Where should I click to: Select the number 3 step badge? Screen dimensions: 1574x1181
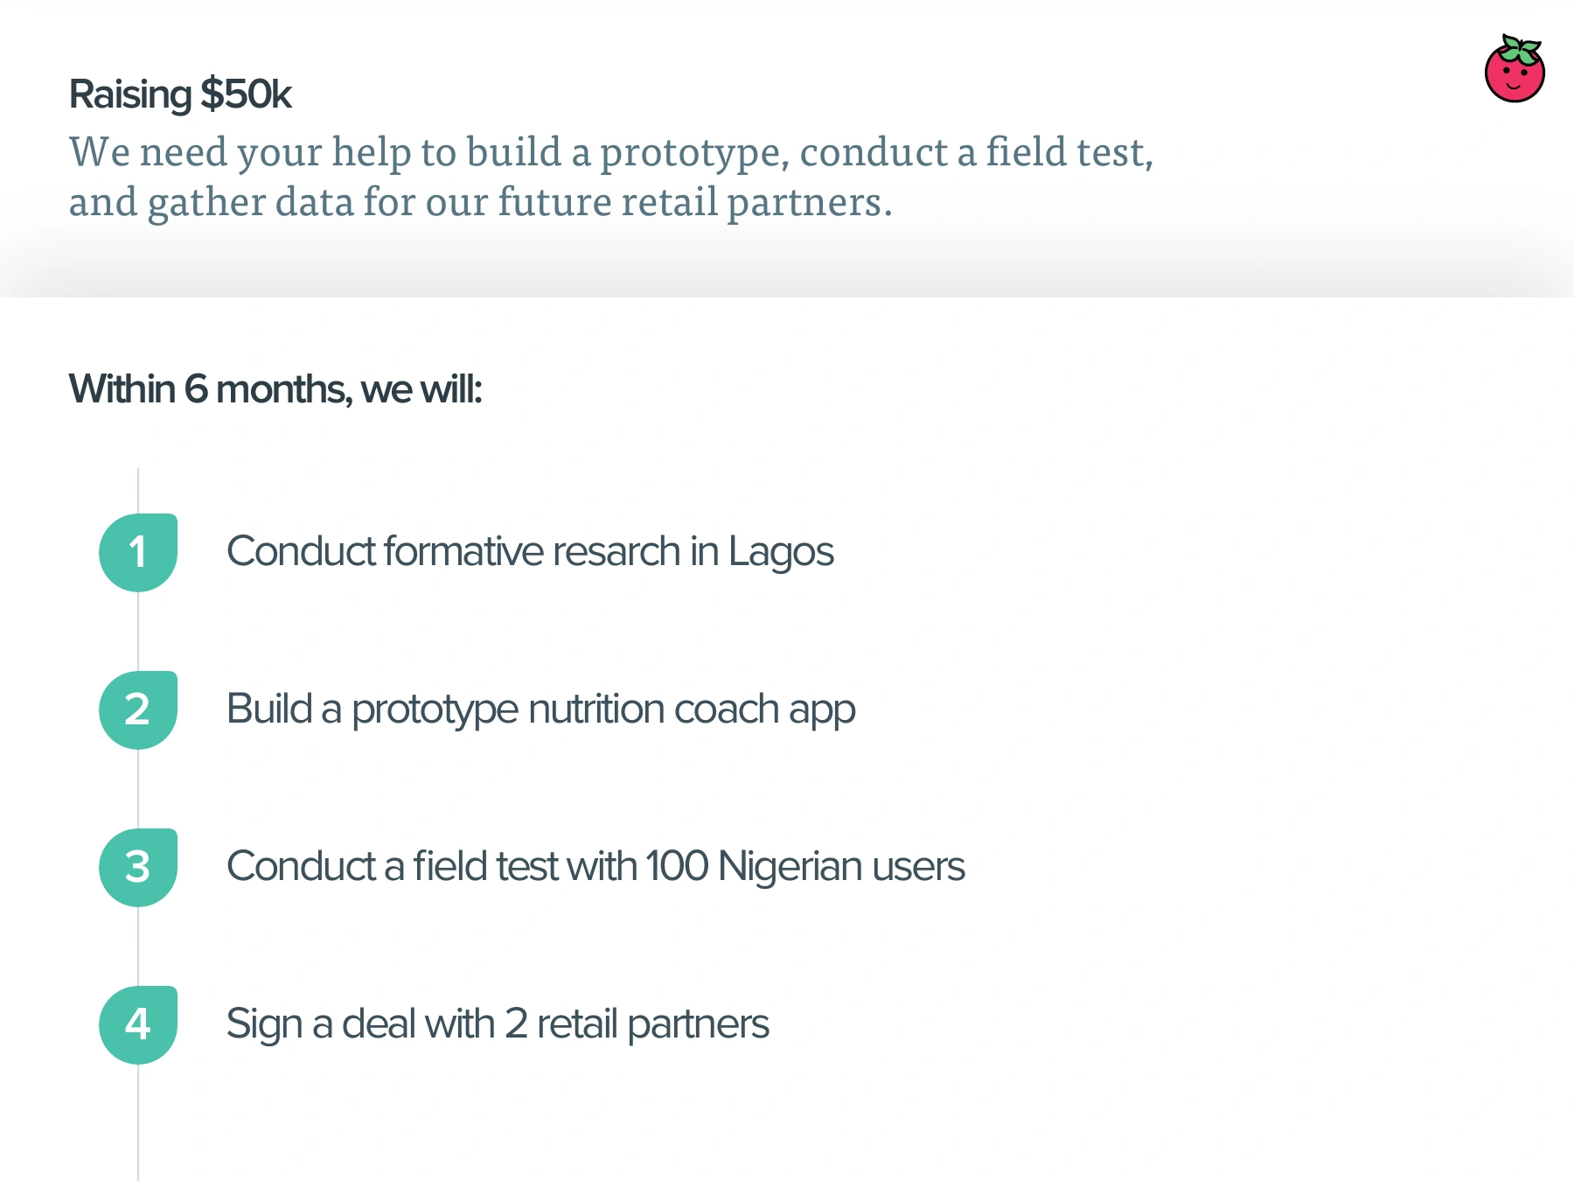tap(138, 867)
